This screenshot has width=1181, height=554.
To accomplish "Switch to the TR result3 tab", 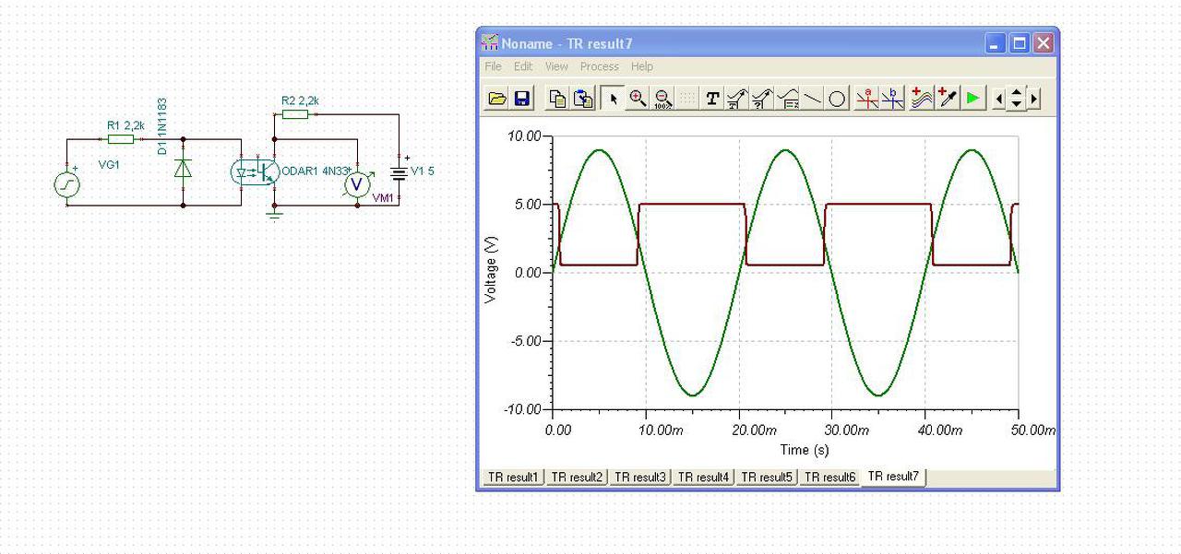I will point(640,477).
